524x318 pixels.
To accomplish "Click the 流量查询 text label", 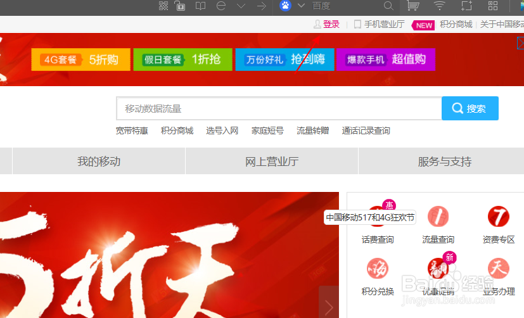I will click(x=438, y=239).
